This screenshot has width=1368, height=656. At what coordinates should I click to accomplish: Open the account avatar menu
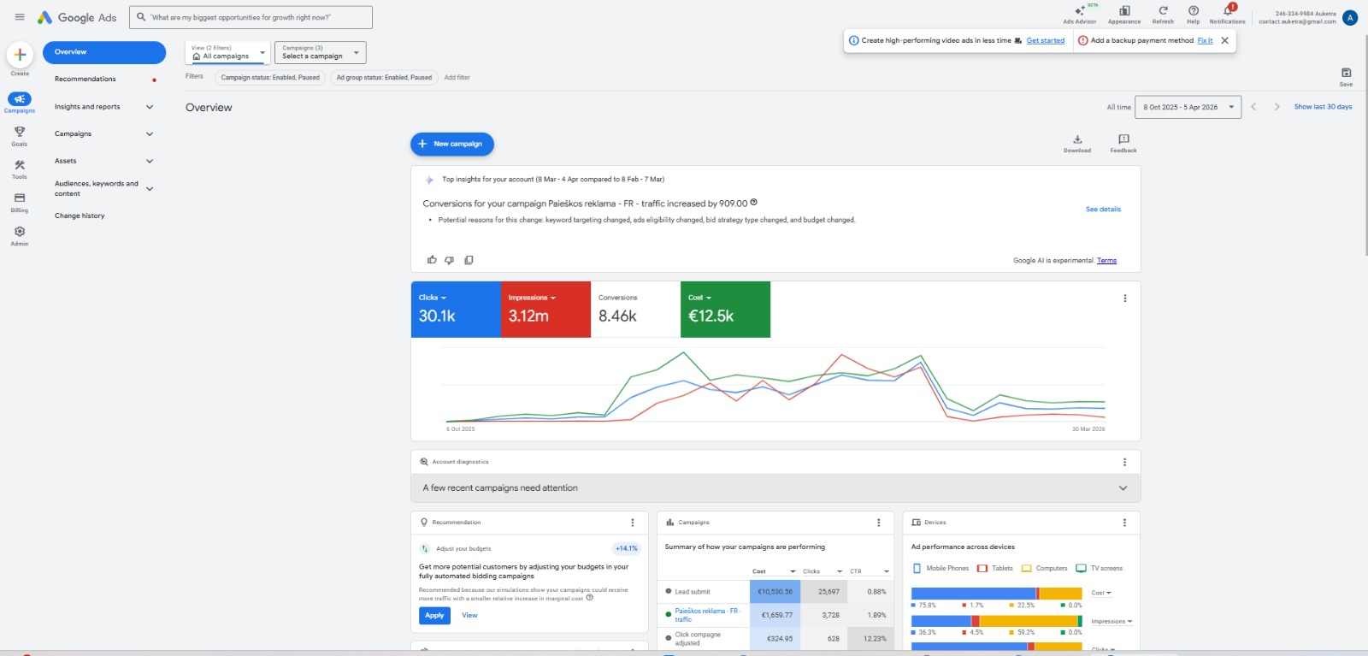[x=1350, y=17]
